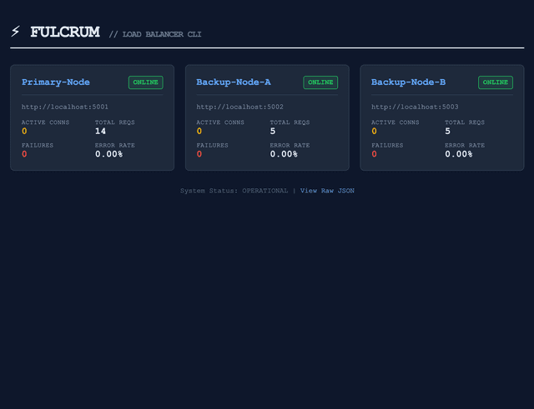
Task: Click Backup-Node-A active conns value 0
Action: point(199,132)
